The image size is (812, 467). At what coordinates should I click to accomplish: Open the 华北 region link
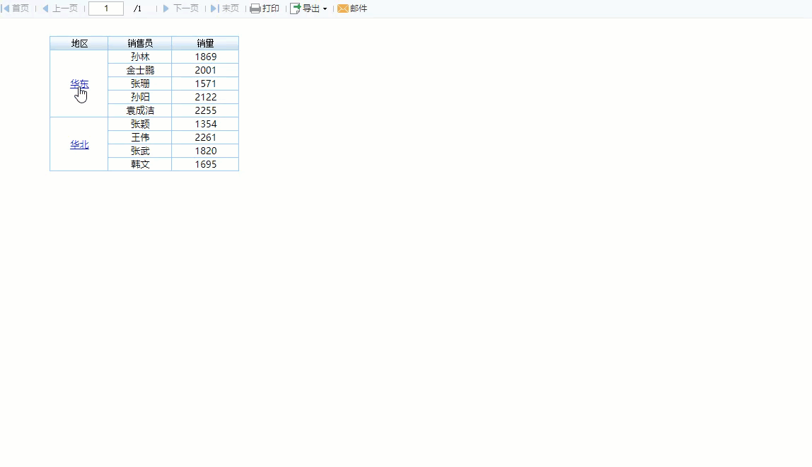[79, 144]
